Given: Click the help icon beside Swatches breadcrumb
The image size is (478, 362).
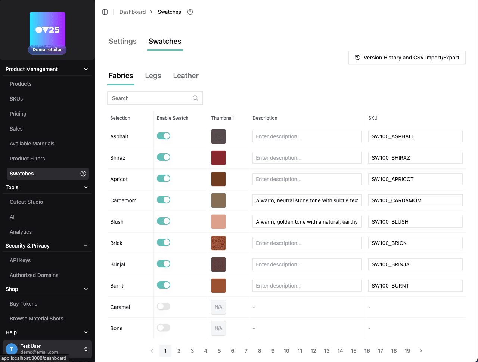Looking at the screenshot, I should pyautogui.click(x=190, y=12).
